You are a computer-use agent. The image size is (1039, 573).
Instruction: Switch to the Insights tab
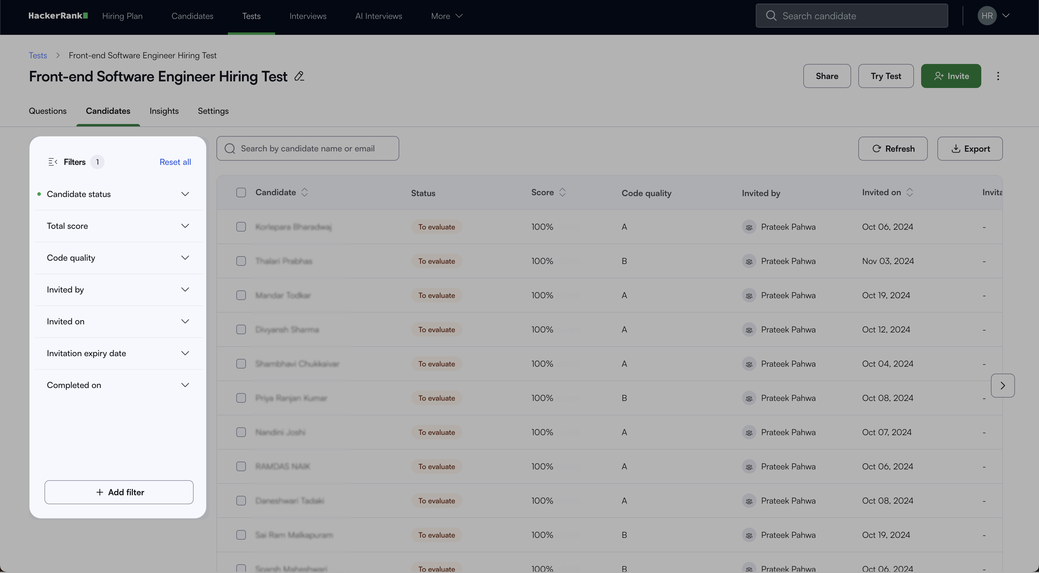click(x=164, y=111)
